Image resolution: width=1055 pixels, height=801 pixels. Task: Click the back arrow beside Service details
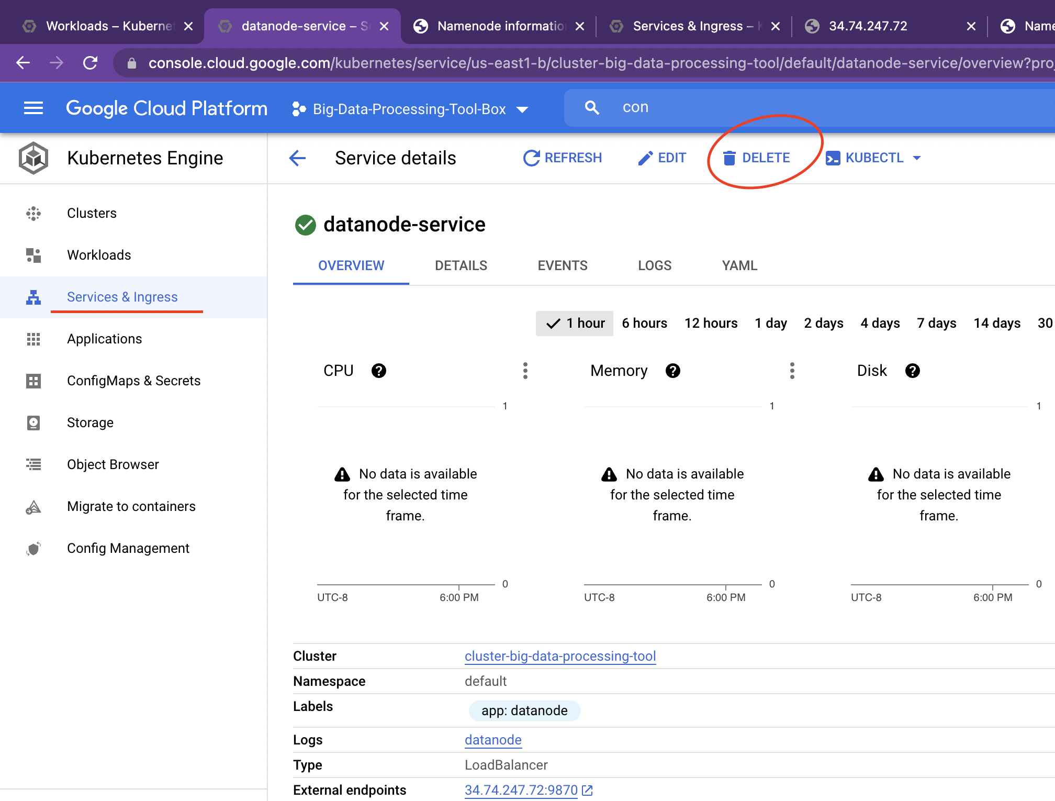(x=297, y=158)
